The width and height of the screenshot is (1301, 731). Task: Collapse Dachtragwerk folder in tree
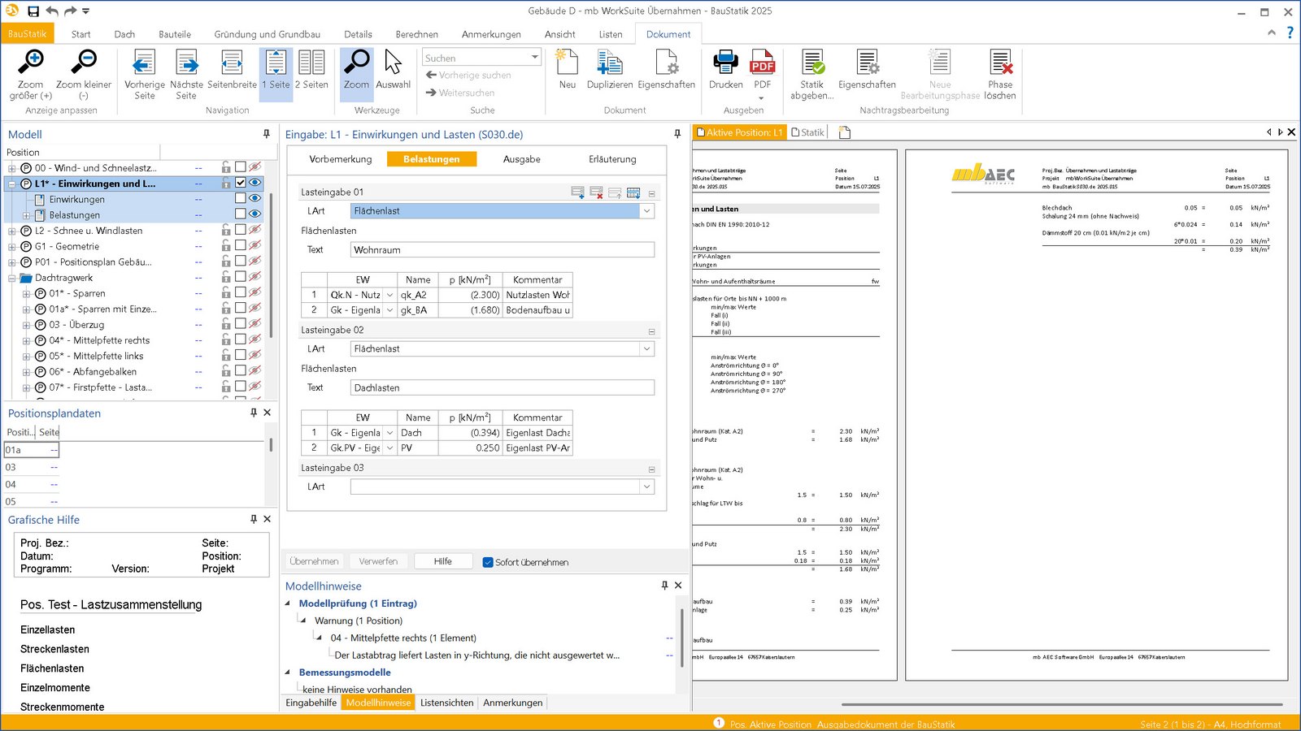point(12,278)
